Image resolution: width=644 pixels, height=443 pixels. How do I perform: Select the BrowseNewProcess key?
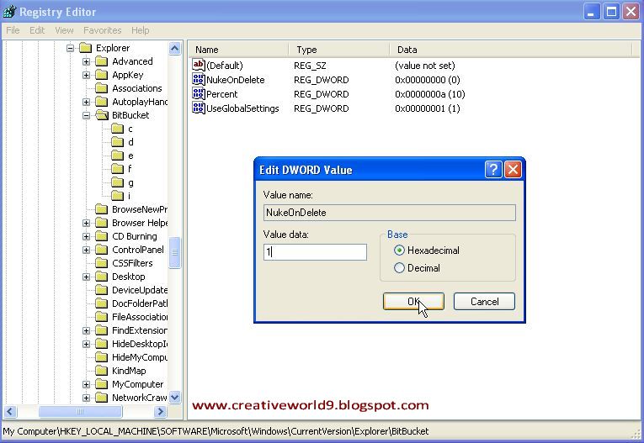140,209
